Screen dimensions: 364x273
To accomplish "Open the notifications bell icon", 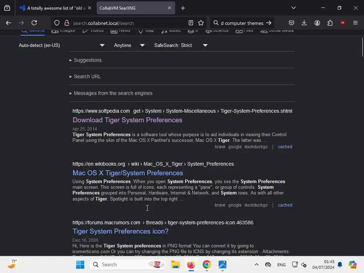I will pos(340,264).
